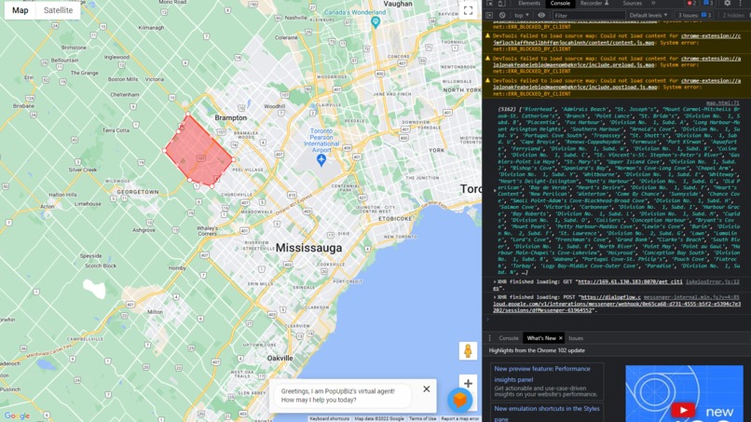Open the Default levels dropdown
Screen dimensions: 751x422
click(x=648, y=15)
